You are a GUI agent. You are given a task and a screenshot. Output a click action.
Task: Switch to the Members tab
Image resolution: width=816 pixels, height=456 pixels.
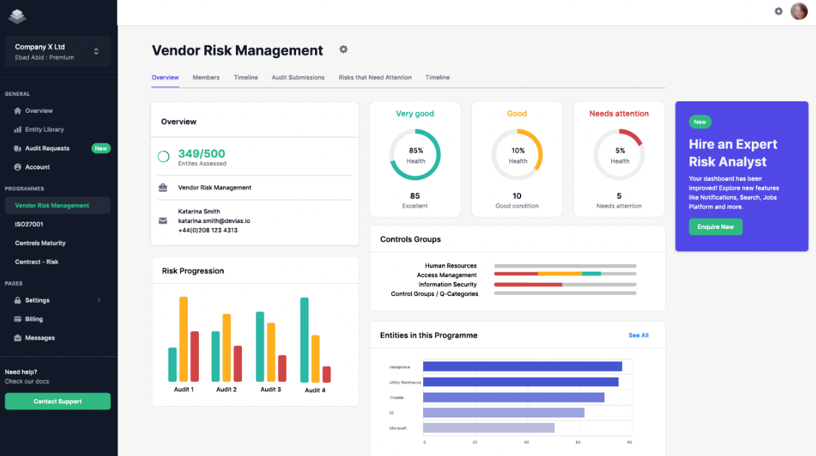click(206, 77)
